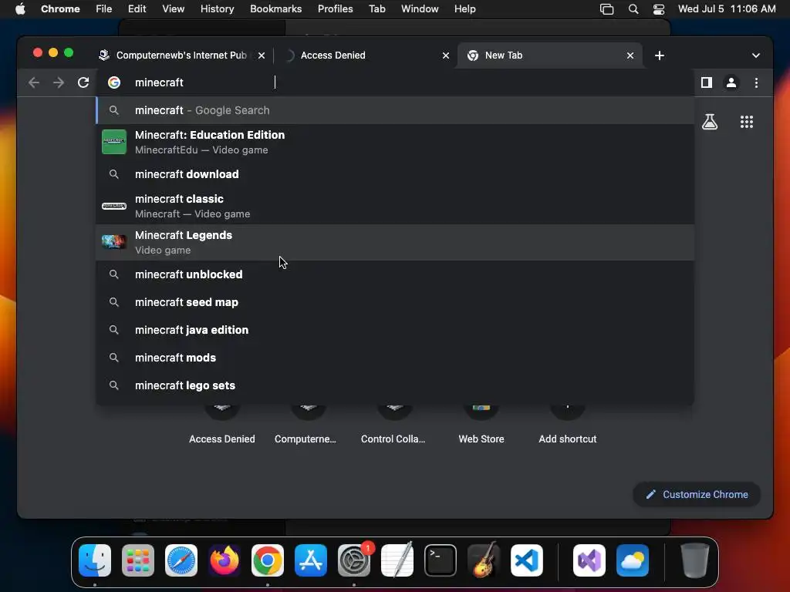
Task: Launch Visual Studio Code from the Dock
Action: 526,560
